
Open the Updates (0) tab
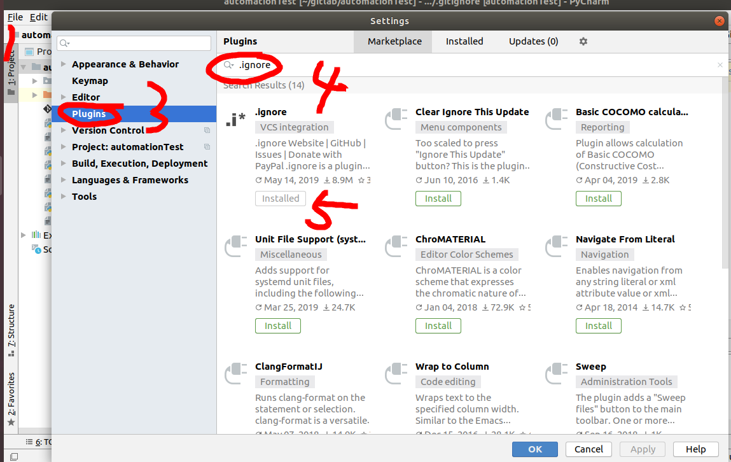[533, 41]
